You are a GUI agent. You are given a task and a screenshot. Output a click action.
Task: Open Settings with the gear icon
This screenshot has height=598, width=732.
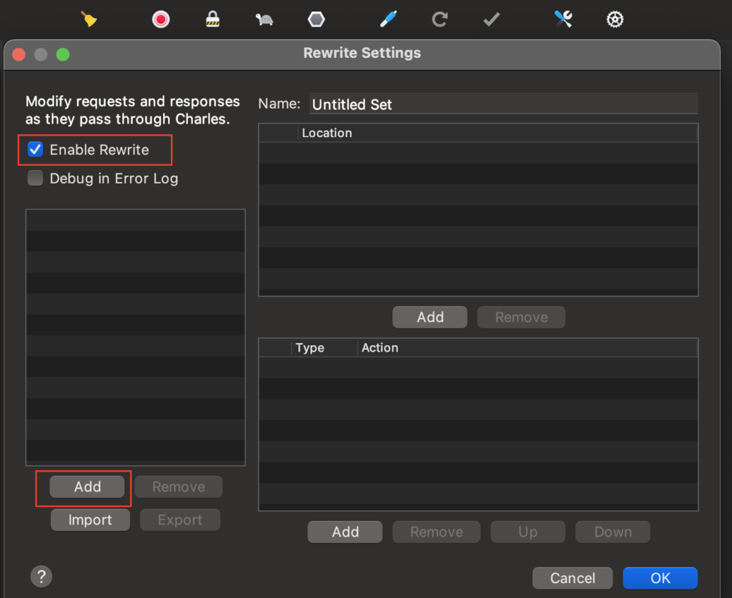(x=615, y=19)
